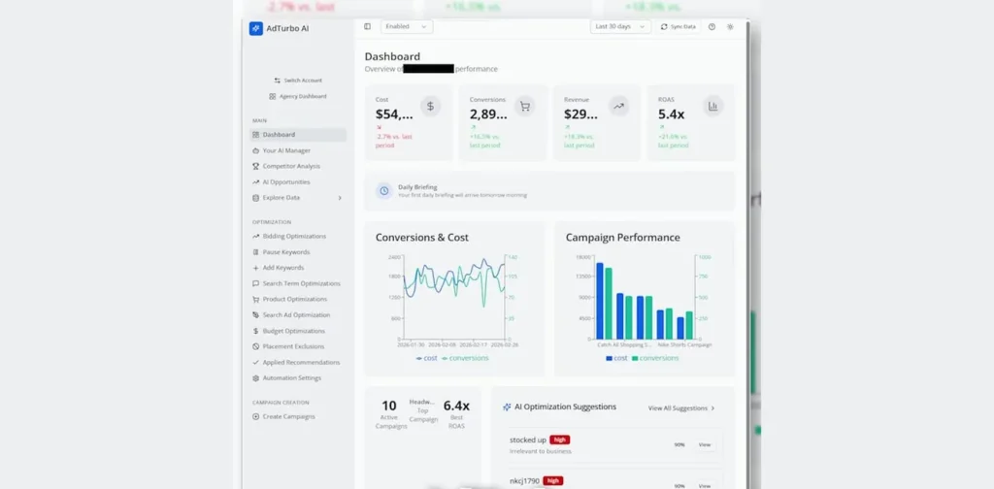Click the dollar icon on the Cost card
This screenshot has height=489, width=994.
[x=430, y=107]
